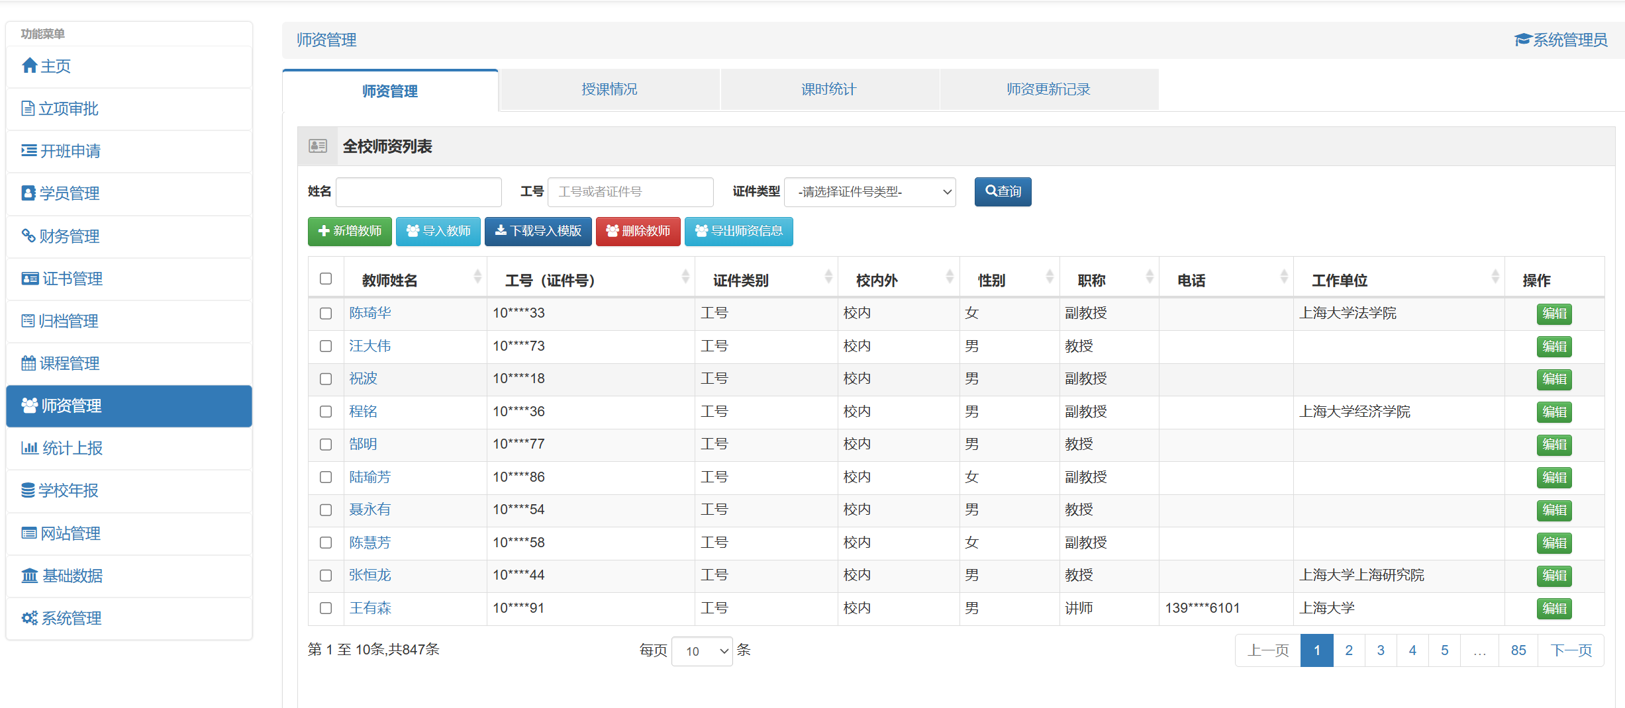Screen dimensions: 1625x708
Task: Open 学员管理 in the sidebar
Action: 129,193
